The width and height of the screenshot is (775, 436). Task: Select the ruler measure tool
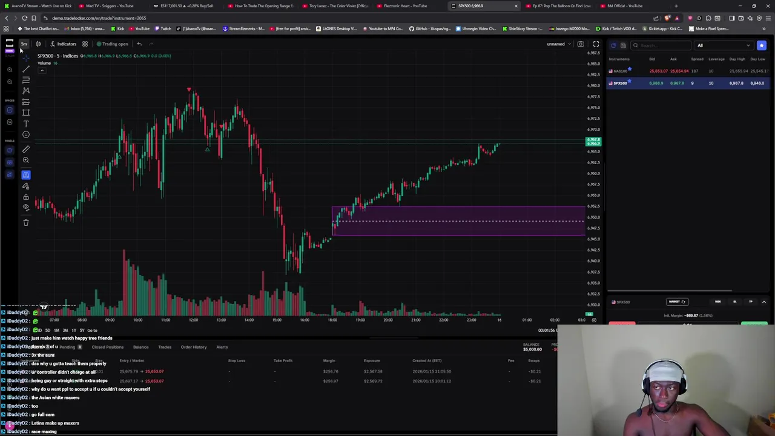pyautogui.click(x=26, y=149)
